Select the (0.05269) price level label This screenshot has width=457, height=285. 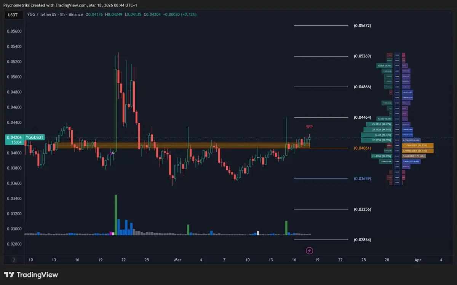pyautogui.click(x=362, y=56)
